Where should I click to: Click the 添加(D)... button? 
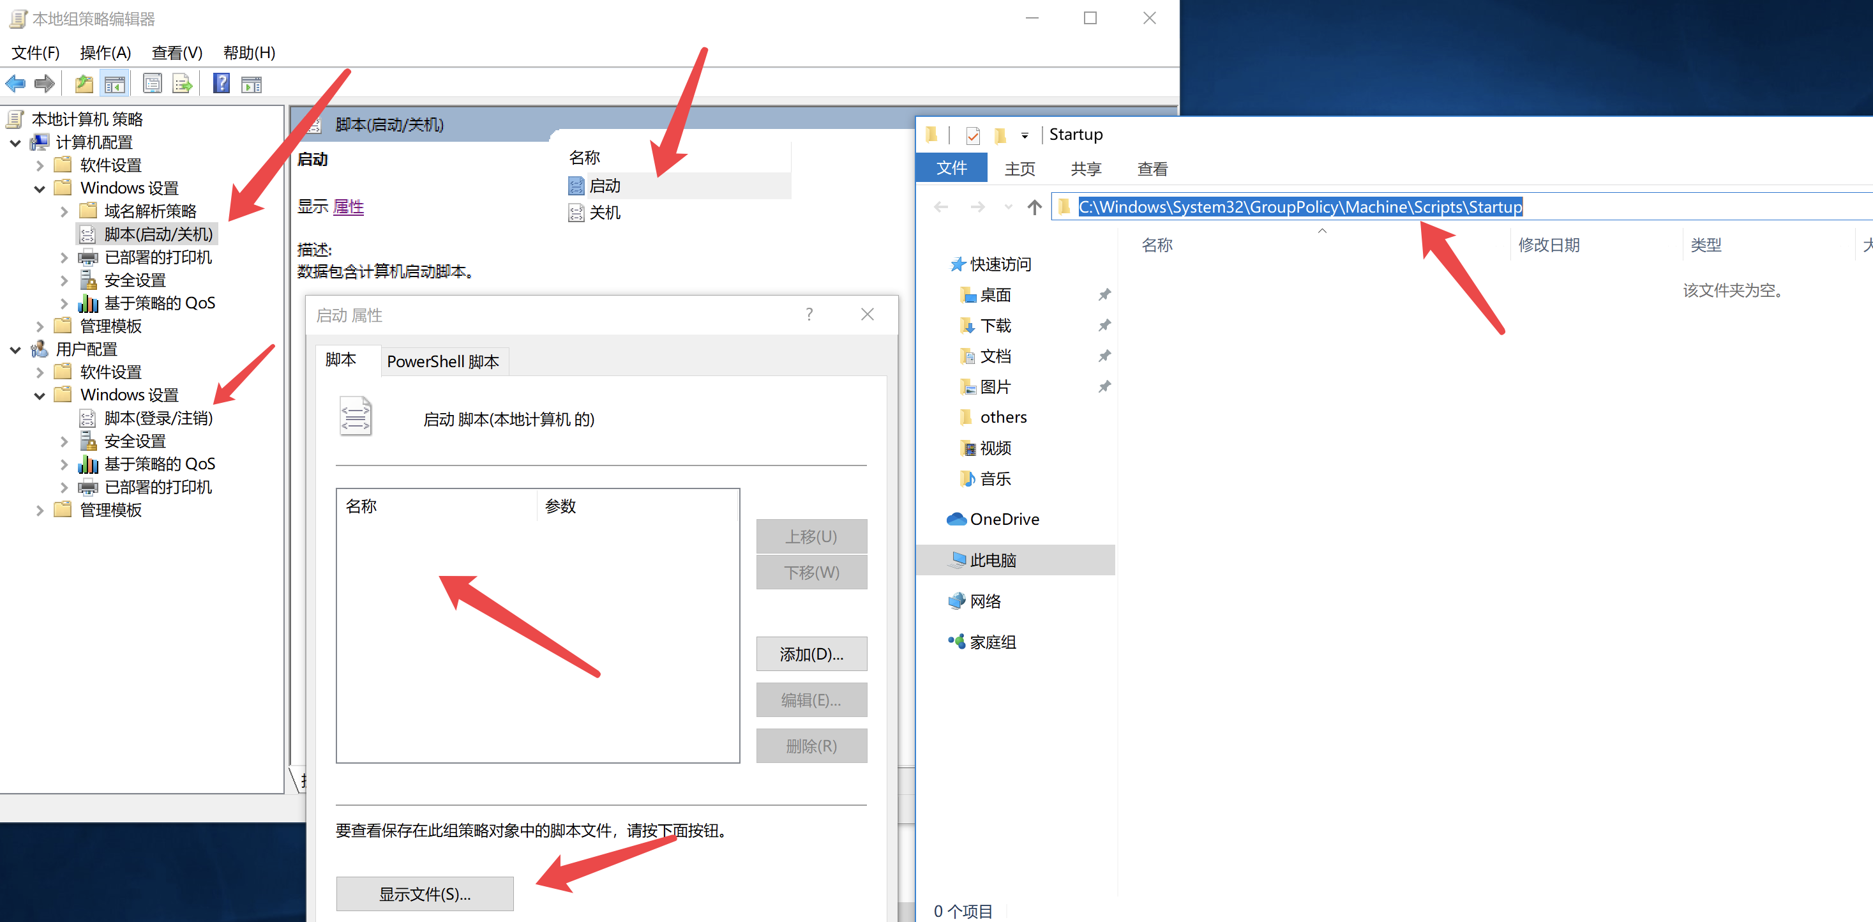point(811,654)
